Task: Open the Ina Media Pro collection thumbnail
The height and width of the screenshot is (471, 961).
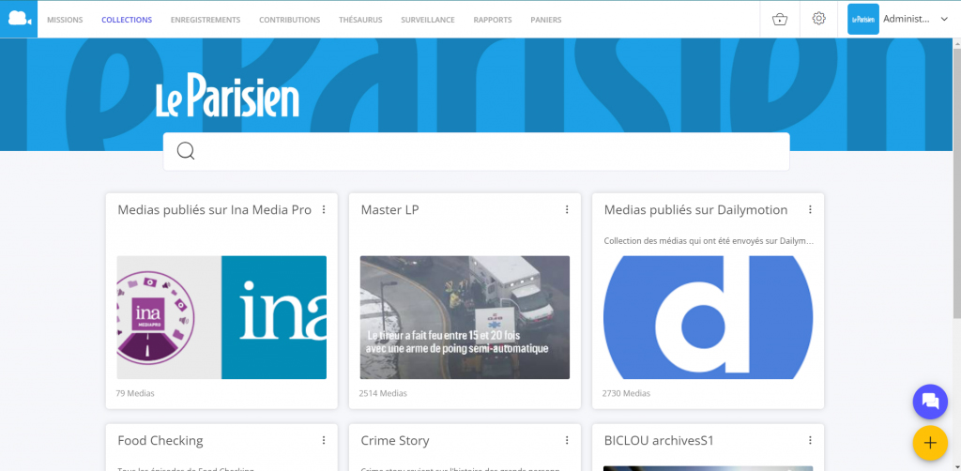Action: tap(221, 317)
